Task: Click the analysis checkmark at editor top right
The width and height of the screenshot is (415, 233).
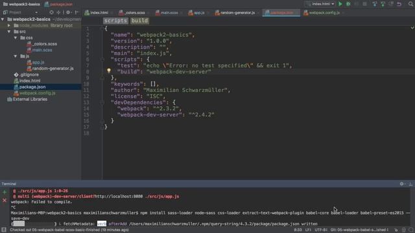Action: [x=412, y=28]
